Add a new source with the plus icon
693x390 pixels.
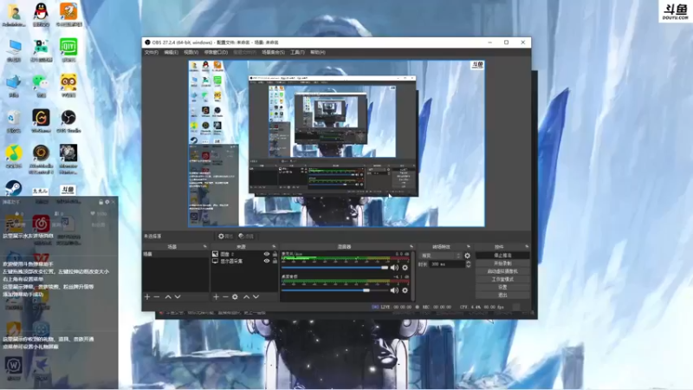(216, 296)
